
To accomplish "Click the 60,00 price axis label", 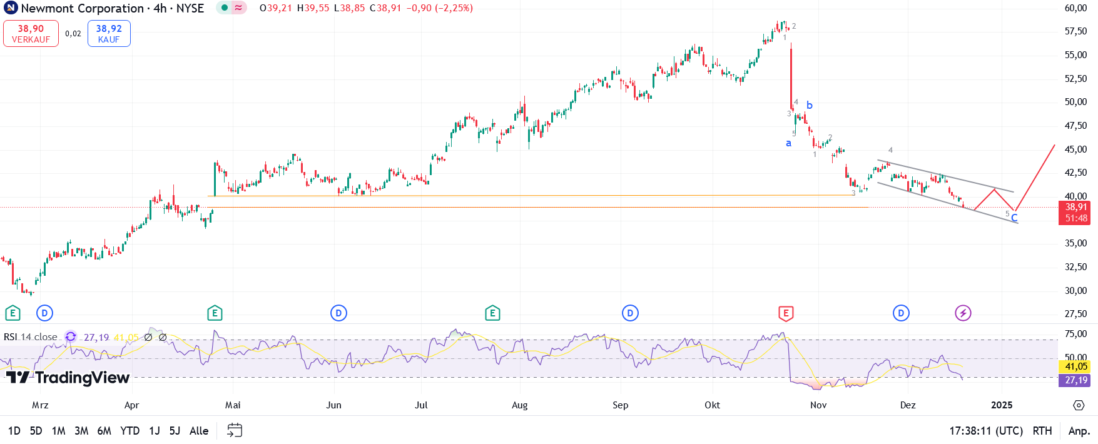I will [x=1075, y=8].
